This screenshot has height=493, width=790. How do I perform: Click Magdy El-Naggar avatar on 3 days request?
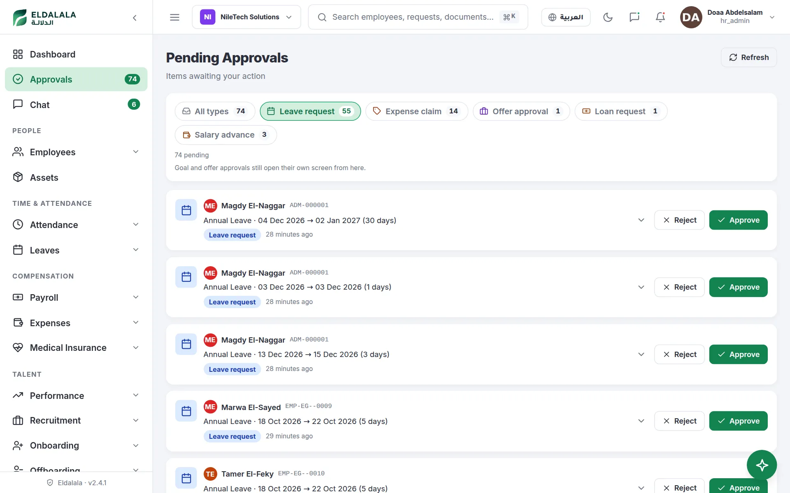[x=210, y=340]
